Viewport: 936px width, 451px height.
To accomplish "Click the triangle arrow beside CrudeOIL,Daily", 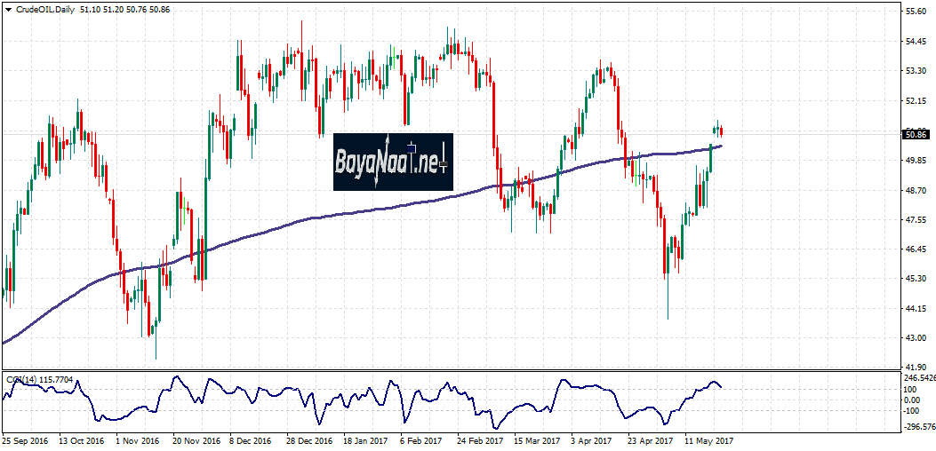I will tap(9, 9).
